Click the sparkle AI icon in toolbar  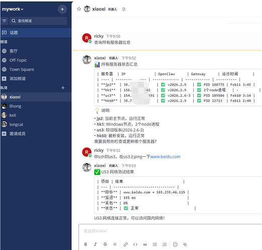[x=185, y=244]
